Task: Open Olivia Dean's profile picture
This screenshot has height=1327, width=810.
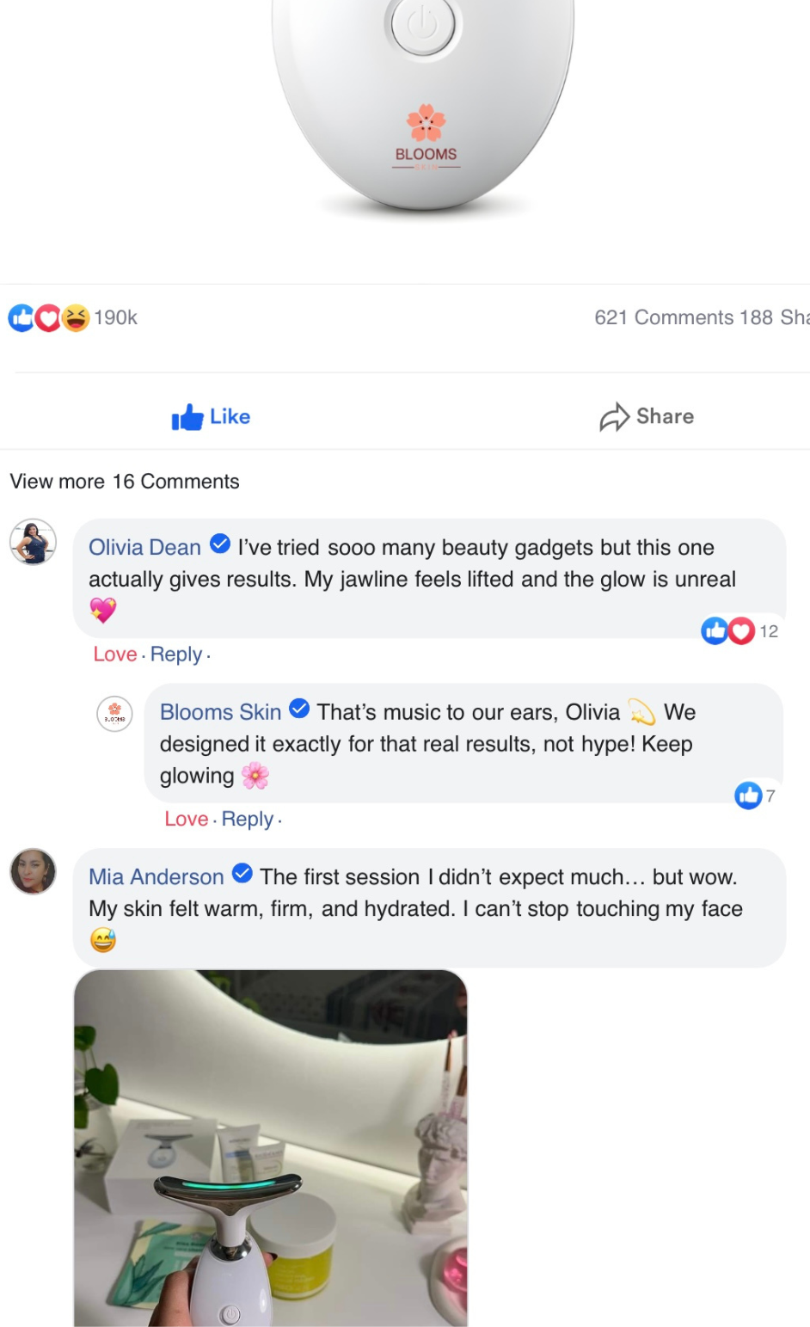Action: click(33, 543)
